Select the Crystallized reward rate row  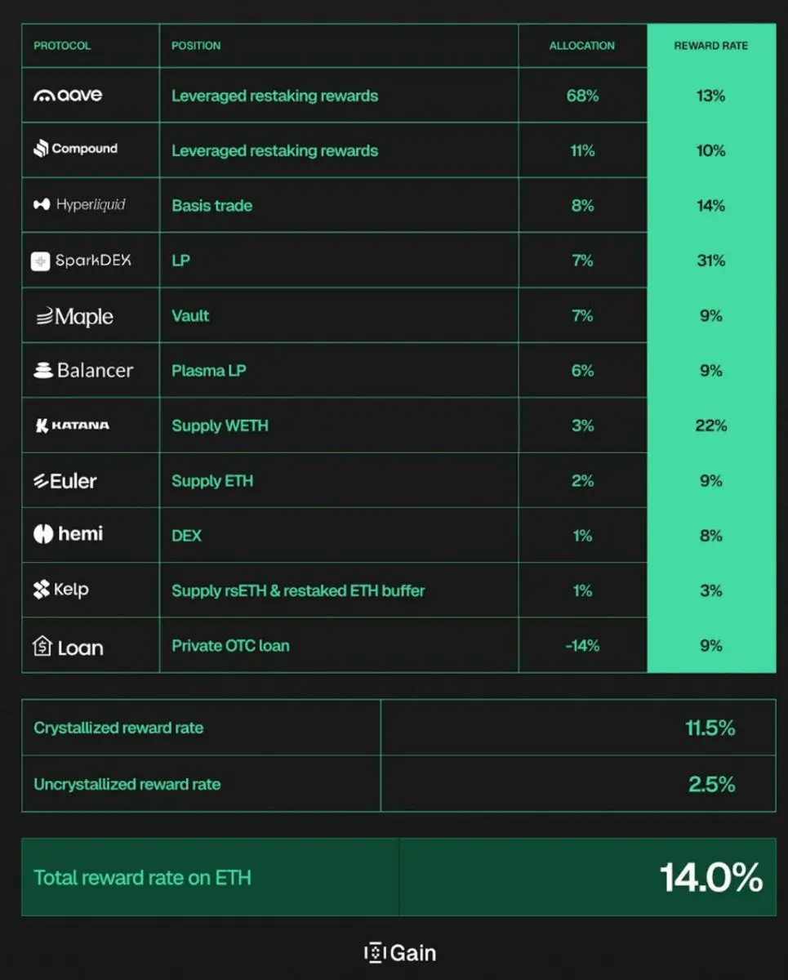pyautogui.click(x=398, y=728)
